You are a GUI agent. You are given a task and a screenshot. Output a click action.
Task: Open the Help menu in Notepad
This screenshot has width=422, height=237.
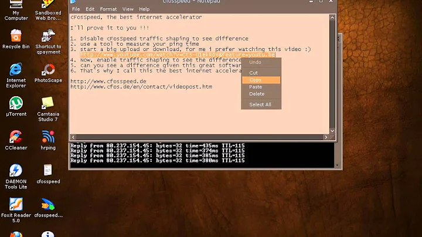[x=144, y=9]
